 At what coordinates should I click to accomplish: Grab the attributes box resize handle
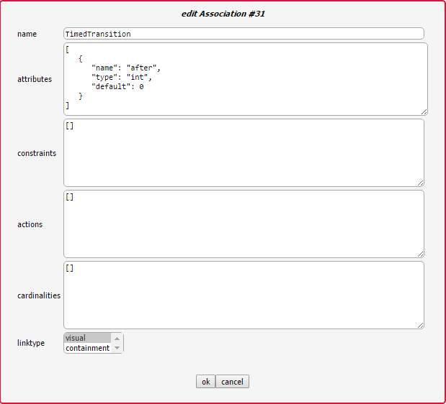(x=424, y=111)
